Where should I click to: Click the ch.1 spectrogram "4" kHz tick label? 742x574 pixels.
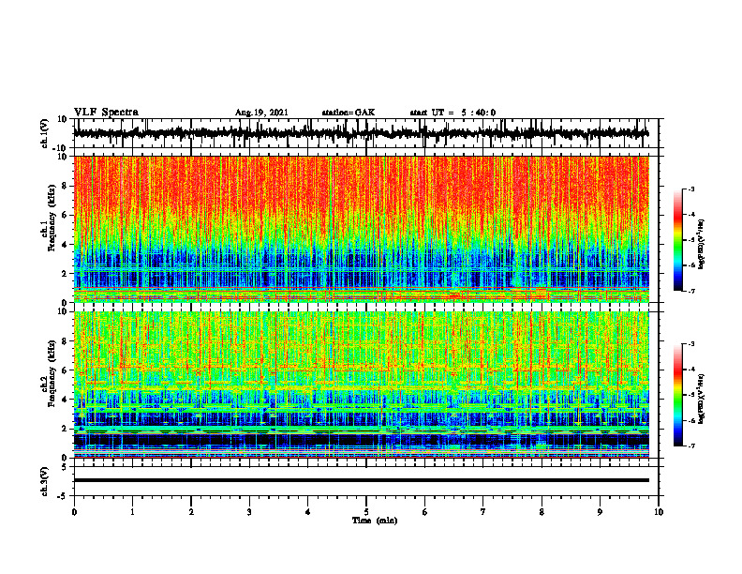pos(65,245)
